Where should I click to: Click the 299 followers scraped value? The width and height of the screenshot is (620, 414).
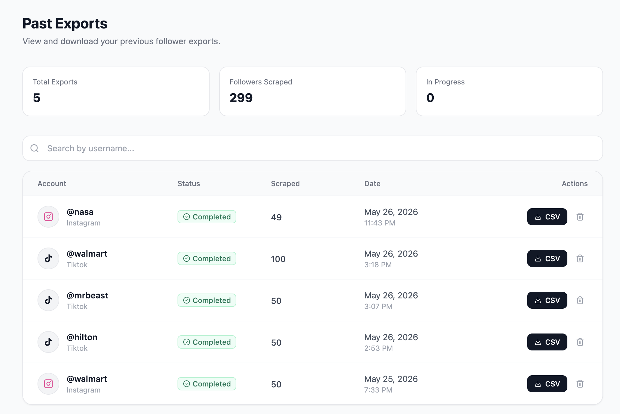click(x=241, y=98)
